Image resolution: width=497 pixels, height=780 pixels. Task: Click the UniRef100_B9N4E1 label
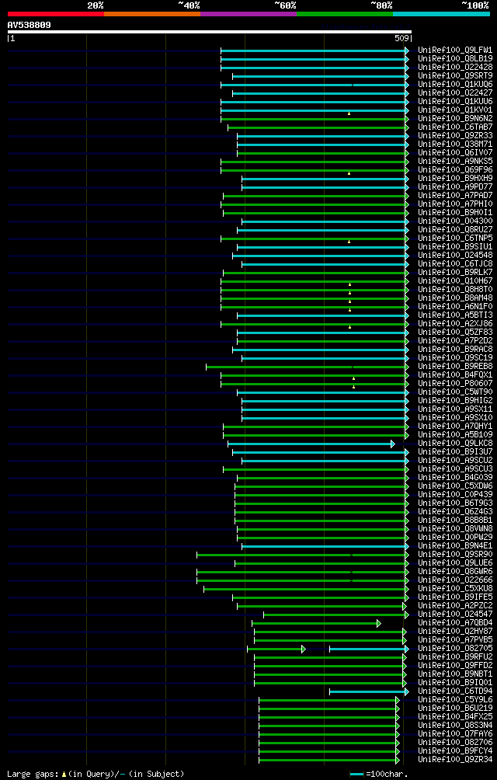tap(455, 545)
